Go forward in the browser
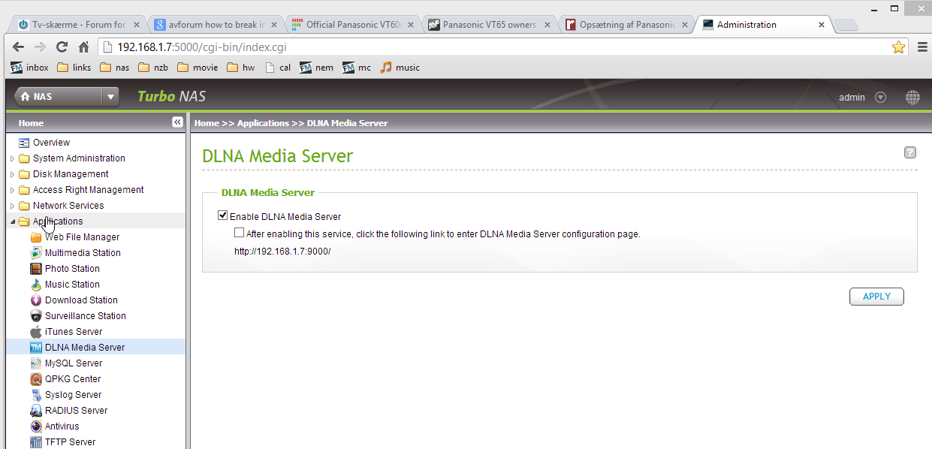932x449 pixels. point(40,47)
